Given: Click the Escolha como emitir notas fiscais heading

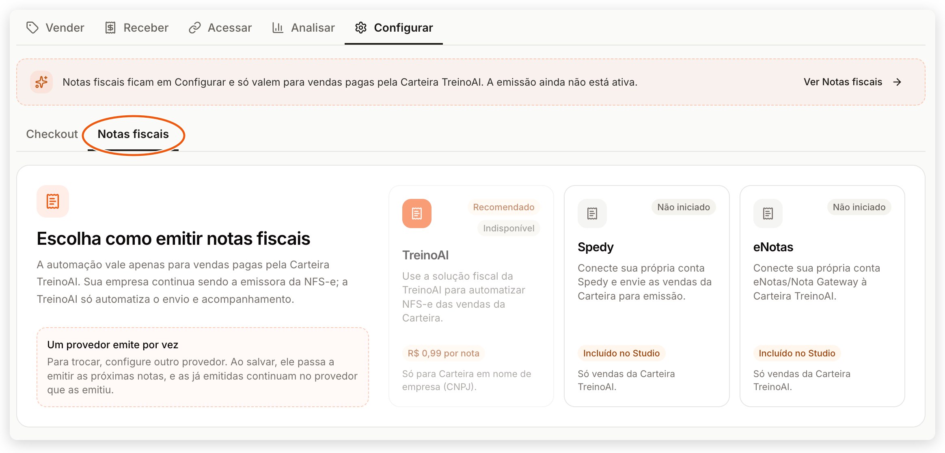Looking at the screenshot, I should (174, 239).
